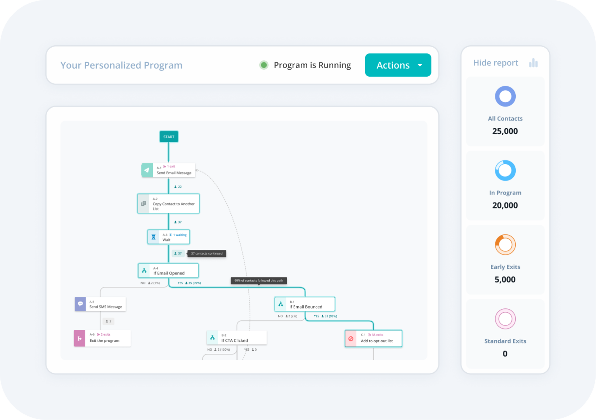Select the Exit the program icon
This screenshot has width=596, height=420.
pyautogui.click(x=80, y=338)
